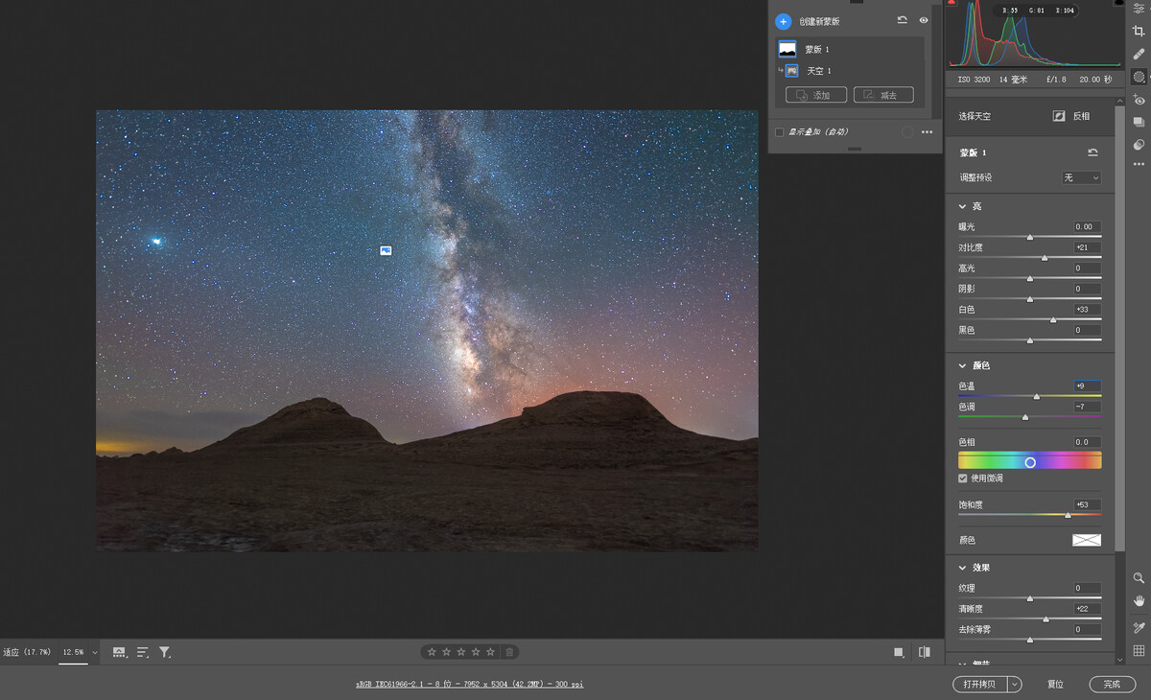
Task: Select the Red Eye removal tool
Action: pyautogui.click(x=1139, y=100)
